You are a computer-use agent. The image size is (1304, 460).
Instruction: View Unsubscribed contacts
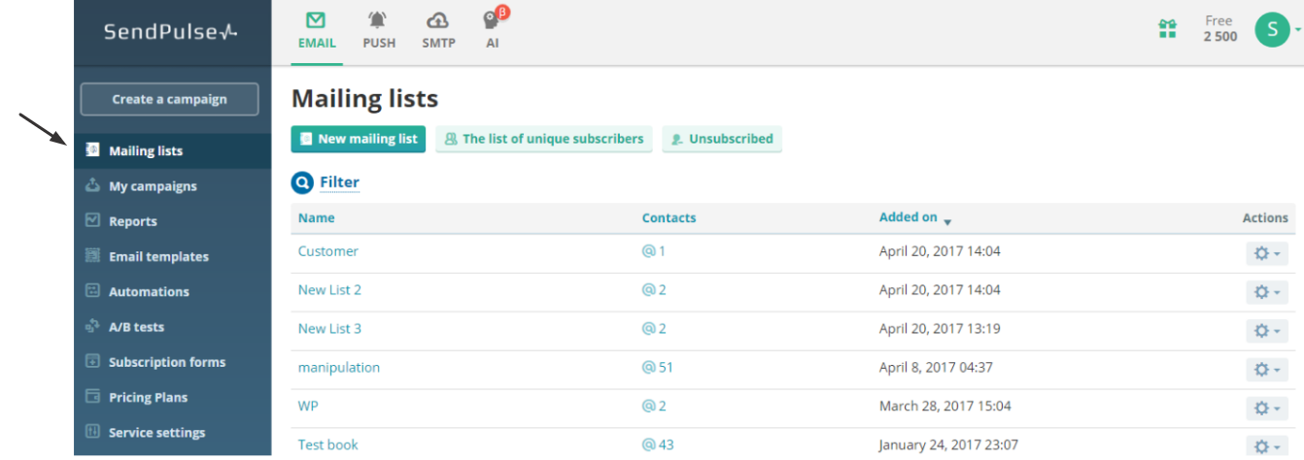pyautogui.click(x=722, y=139)
